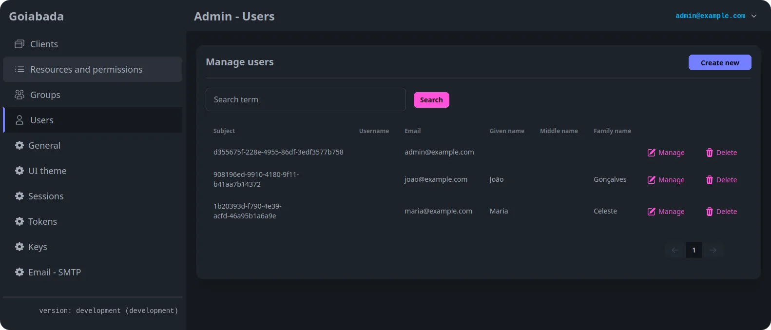Go to next page with right arrow
771x330 pixels.
713,250
